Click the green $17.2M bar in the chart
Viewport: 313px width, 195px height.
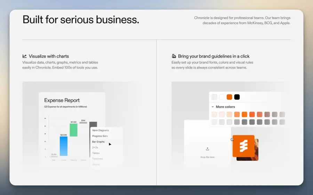73,130
